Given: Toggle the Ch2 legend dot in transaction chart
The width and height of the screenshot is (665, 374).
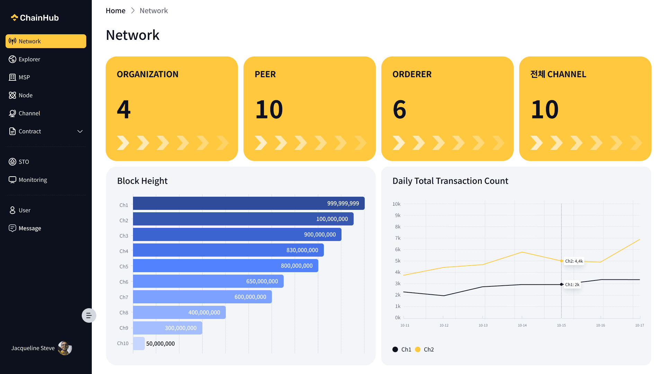Looking at the screenshot, I should tap(418, 349).
